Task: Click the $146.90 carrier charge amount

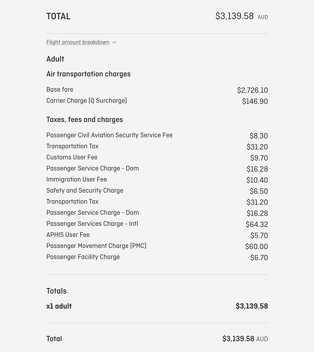Action: click(x=255, y=101)
